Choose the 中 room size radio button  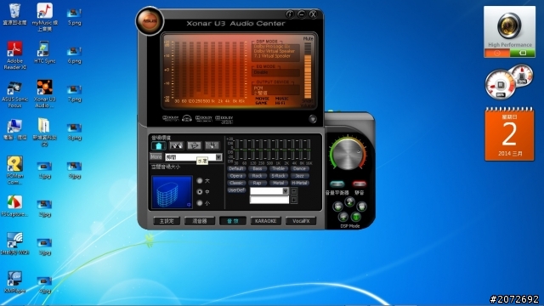tap(200, 191)
